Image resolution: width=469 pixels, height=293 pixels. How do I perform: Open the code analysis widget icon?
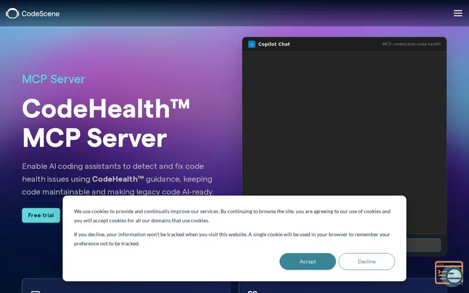tap(449, 273)
